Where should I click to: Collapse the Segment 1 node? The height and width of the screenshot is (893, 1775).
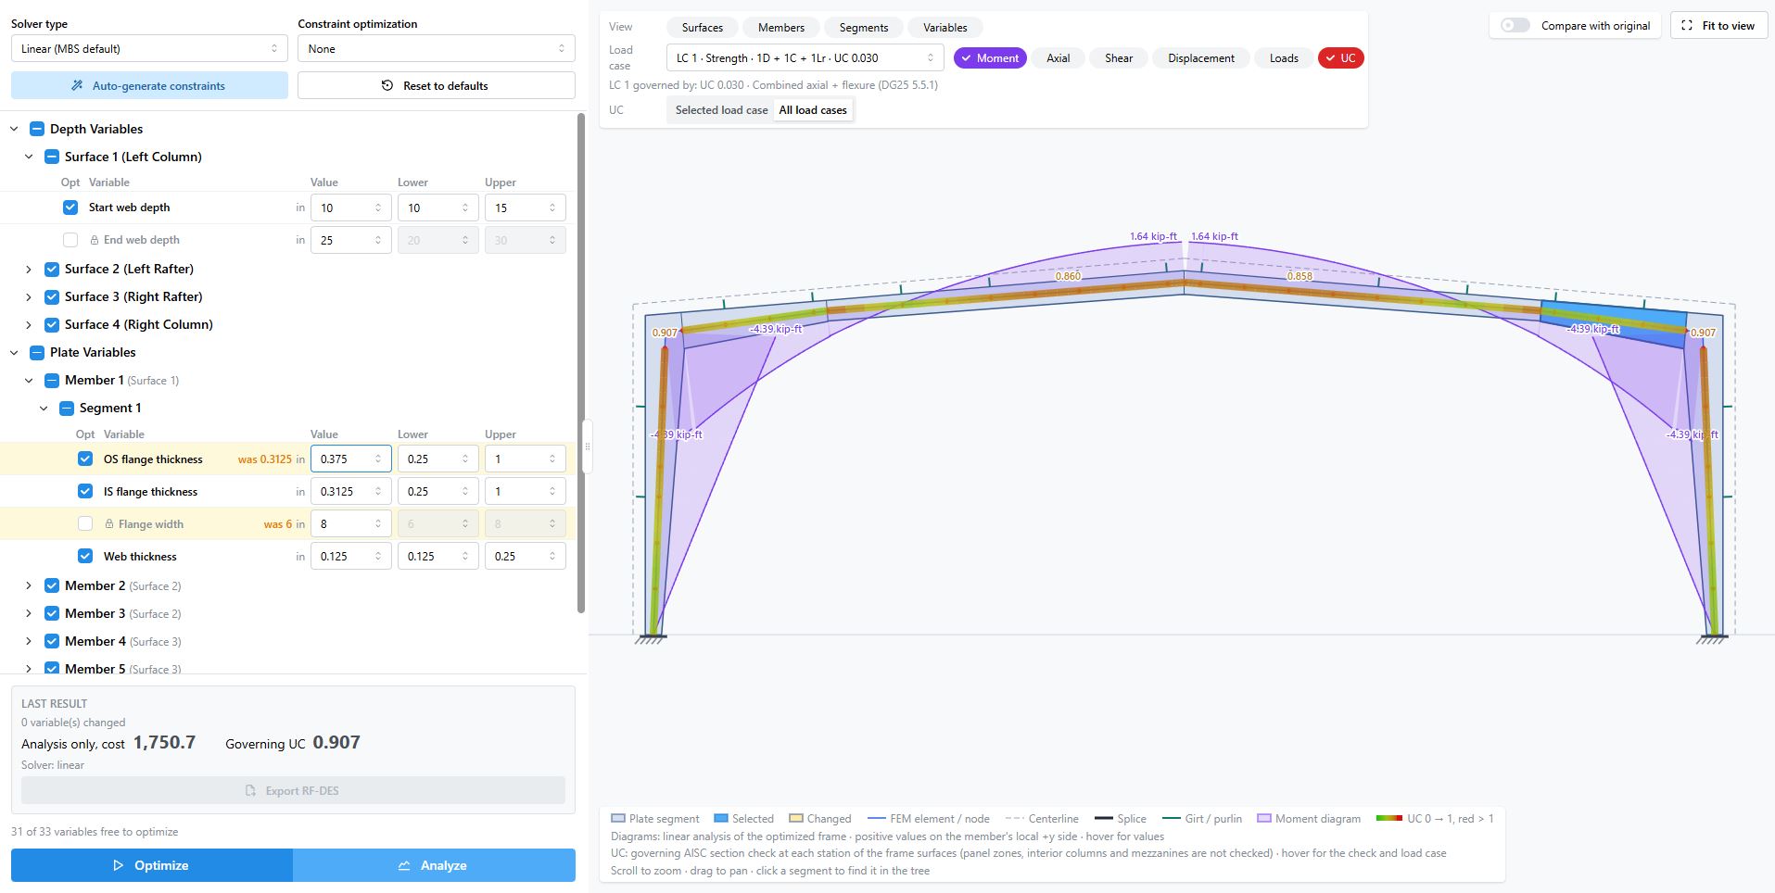(44, 408)
